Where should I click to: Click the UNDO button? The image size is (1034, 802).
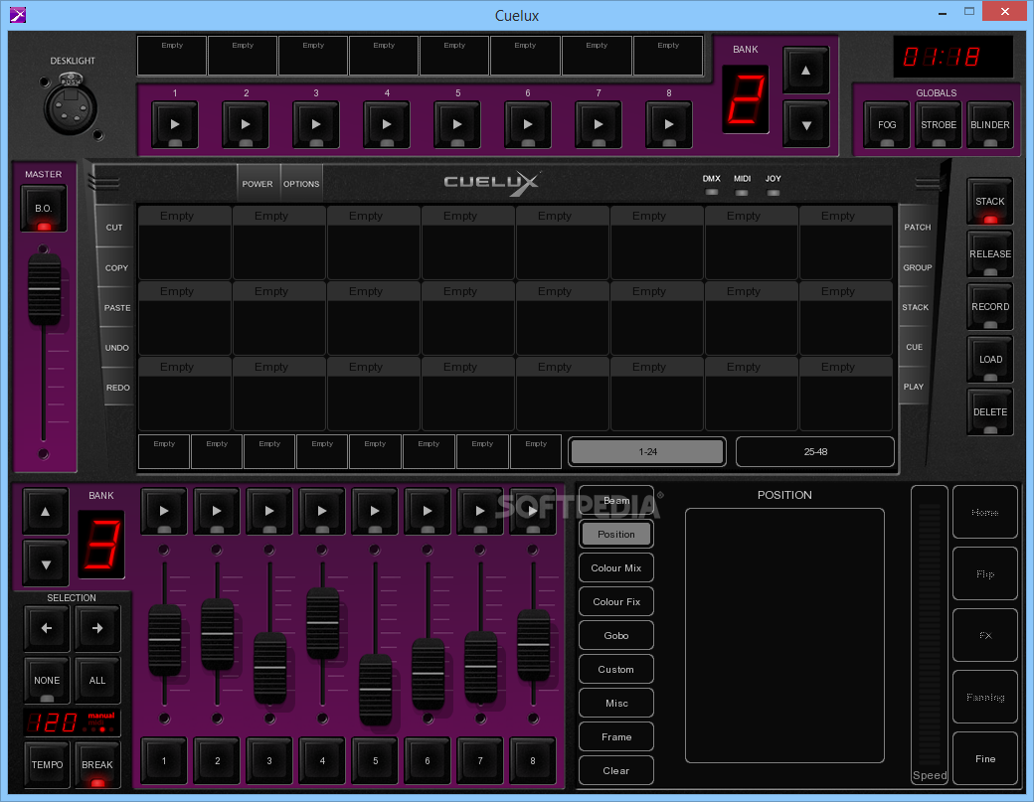coord(116,347)
